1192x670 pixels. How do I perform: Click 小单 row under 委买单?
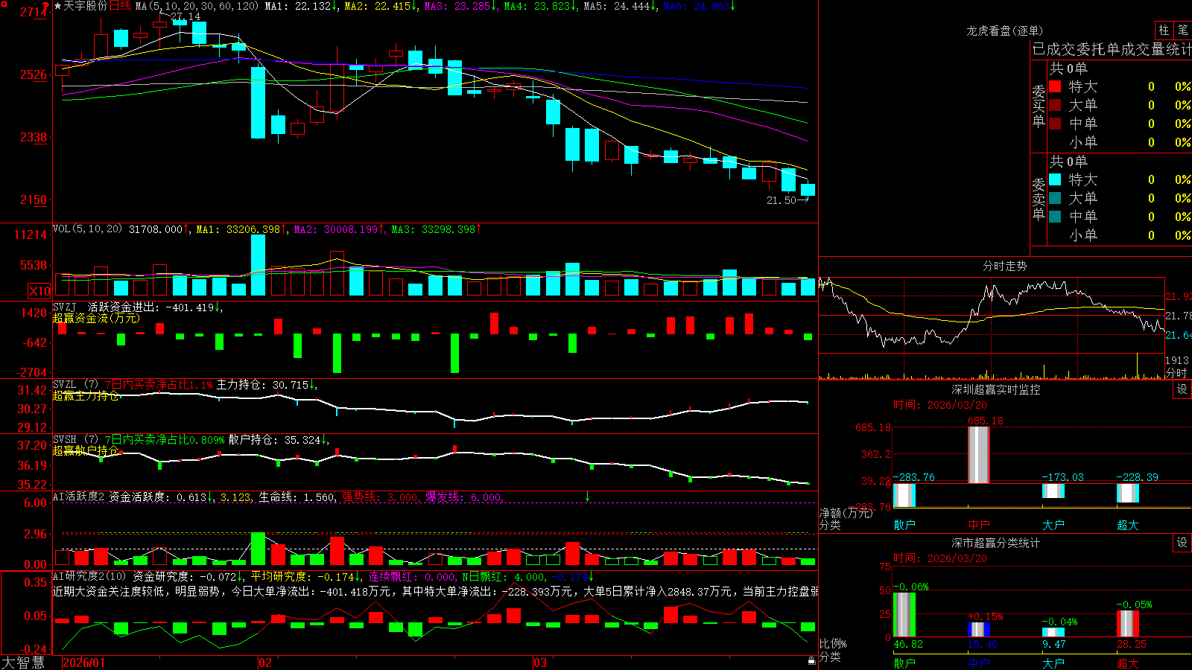pyautogui.click(x=1120, y=142)
